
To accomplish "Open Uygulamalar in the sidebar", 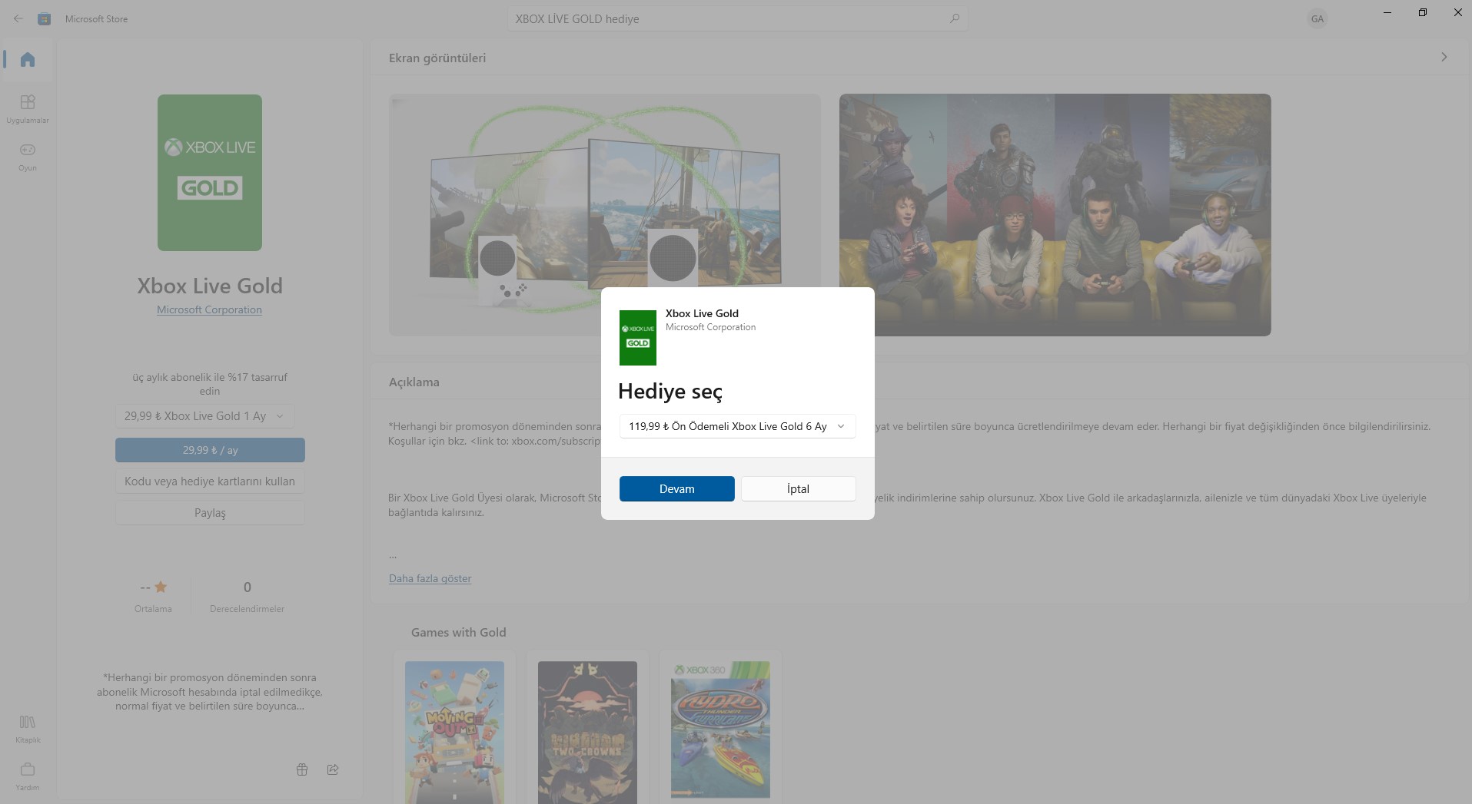I will tap(28, 109).
